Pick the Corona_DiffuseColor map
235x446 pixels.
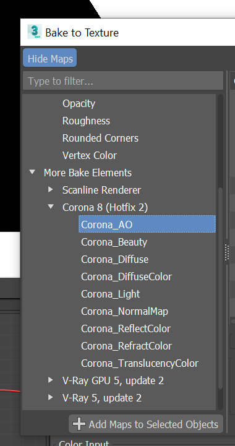click(126, 277)
